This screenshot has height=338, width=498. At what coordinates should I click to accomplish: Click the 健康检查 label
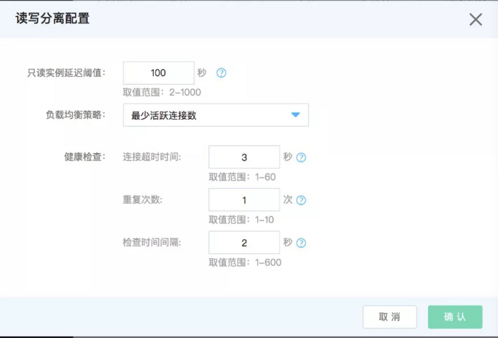click(84, 157)
